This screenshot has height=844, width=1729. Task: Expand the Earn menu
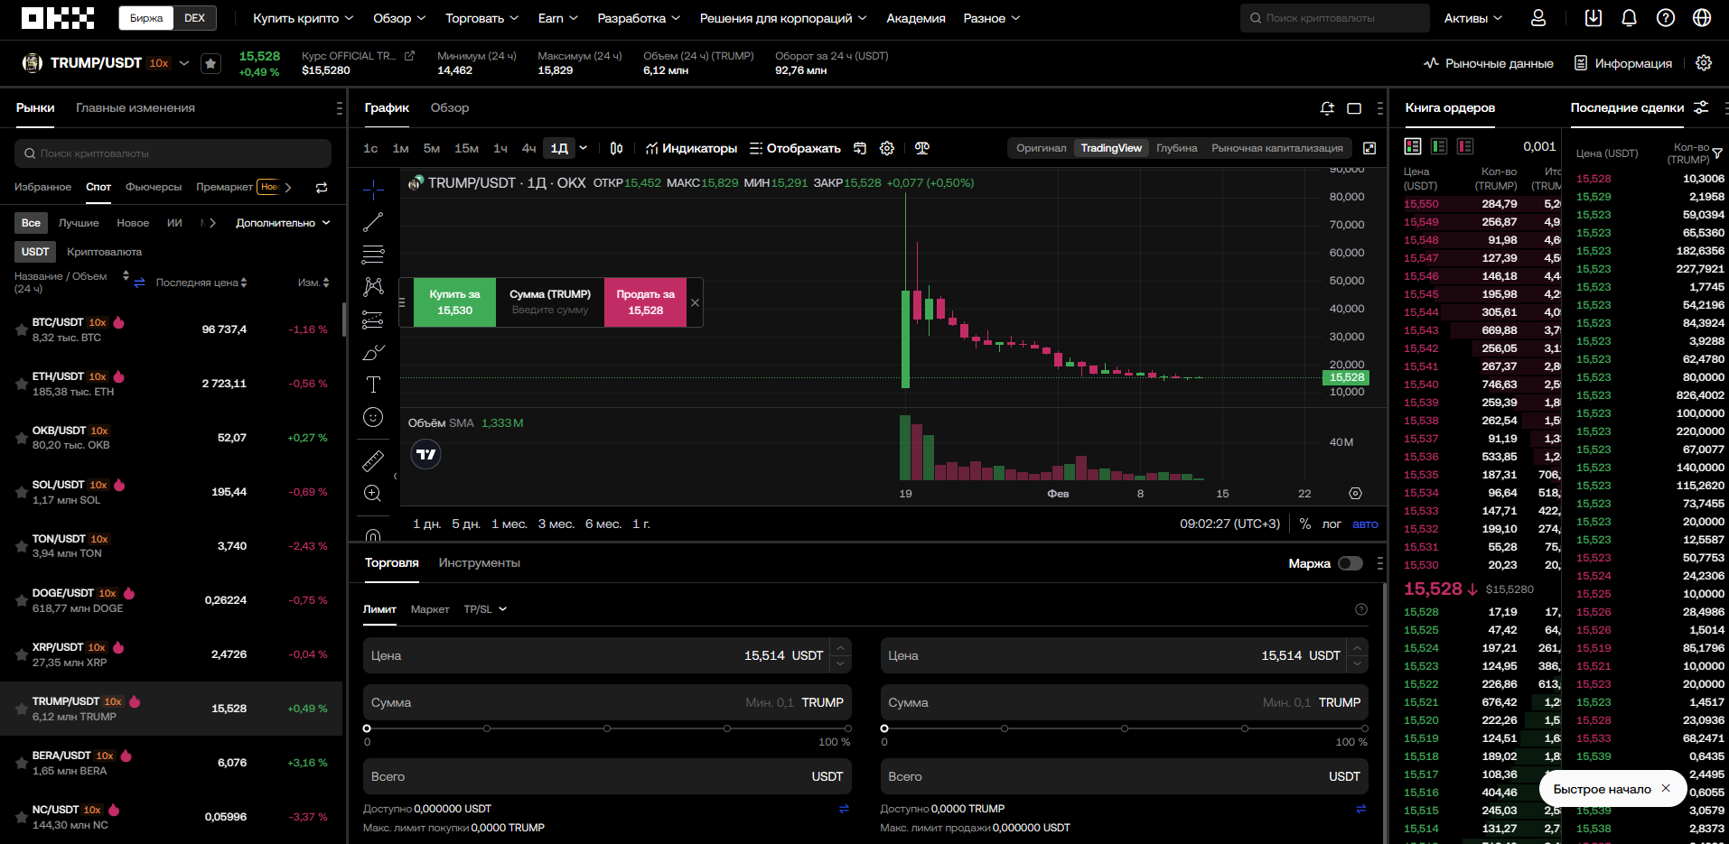(x=557, y=18)
